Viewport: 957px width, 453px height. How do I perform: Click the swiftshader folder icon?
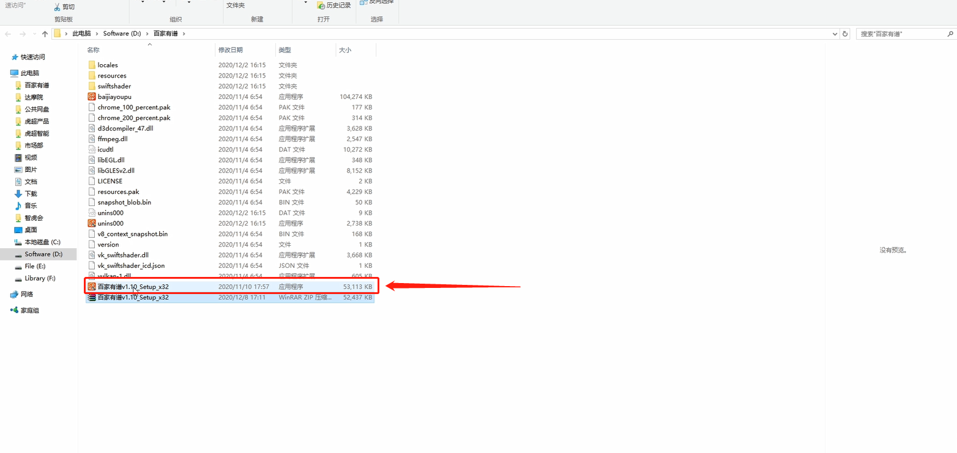click(x=92, y=86)
